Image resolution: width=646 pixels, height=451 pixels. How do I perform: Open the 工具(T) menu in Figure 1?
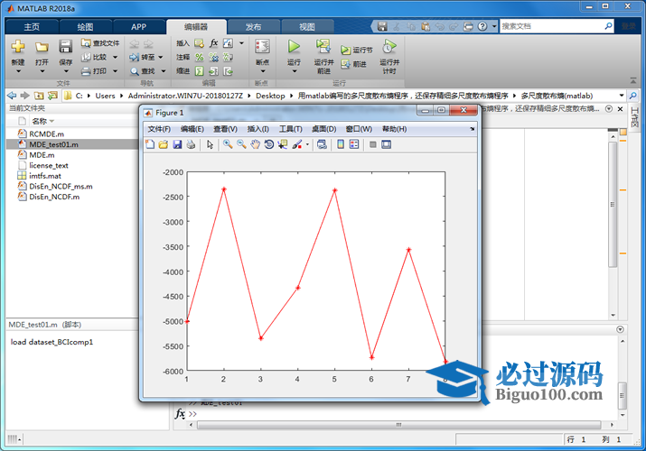[290, 129]
